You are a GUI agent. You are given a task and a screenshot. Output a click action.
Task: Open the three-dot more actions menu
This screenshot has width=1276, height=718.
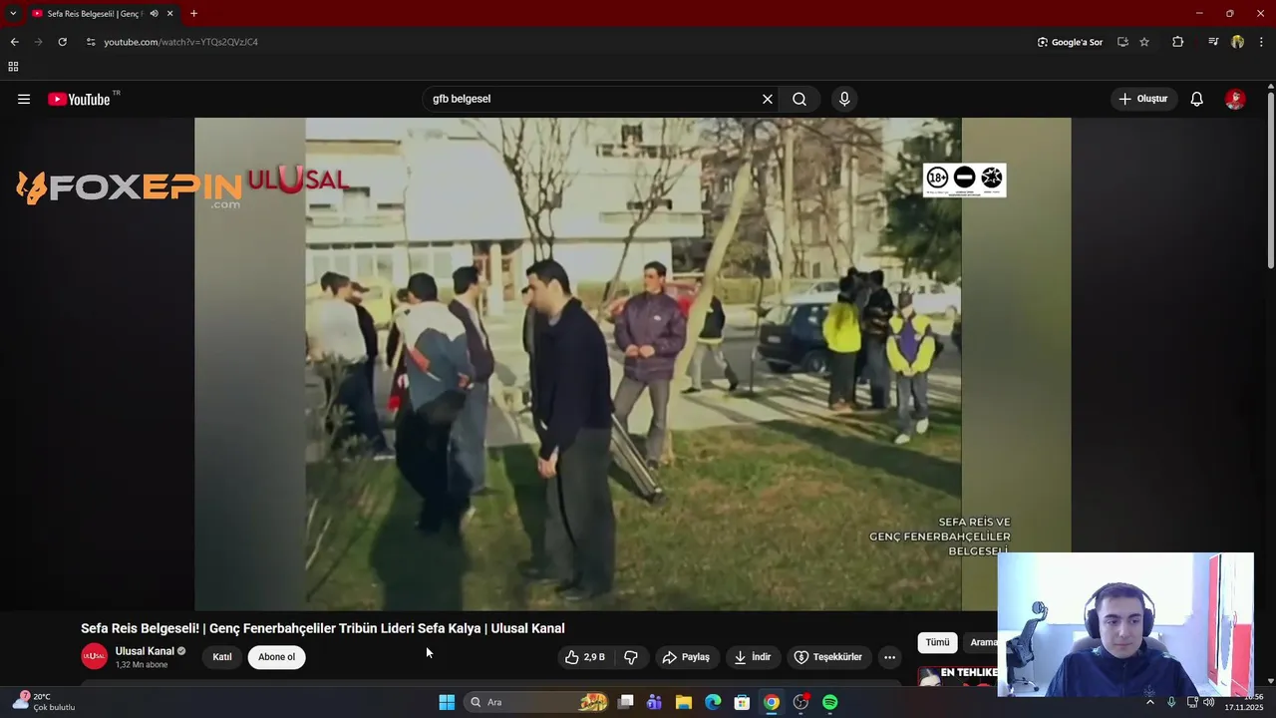click(x=889, y=657)
